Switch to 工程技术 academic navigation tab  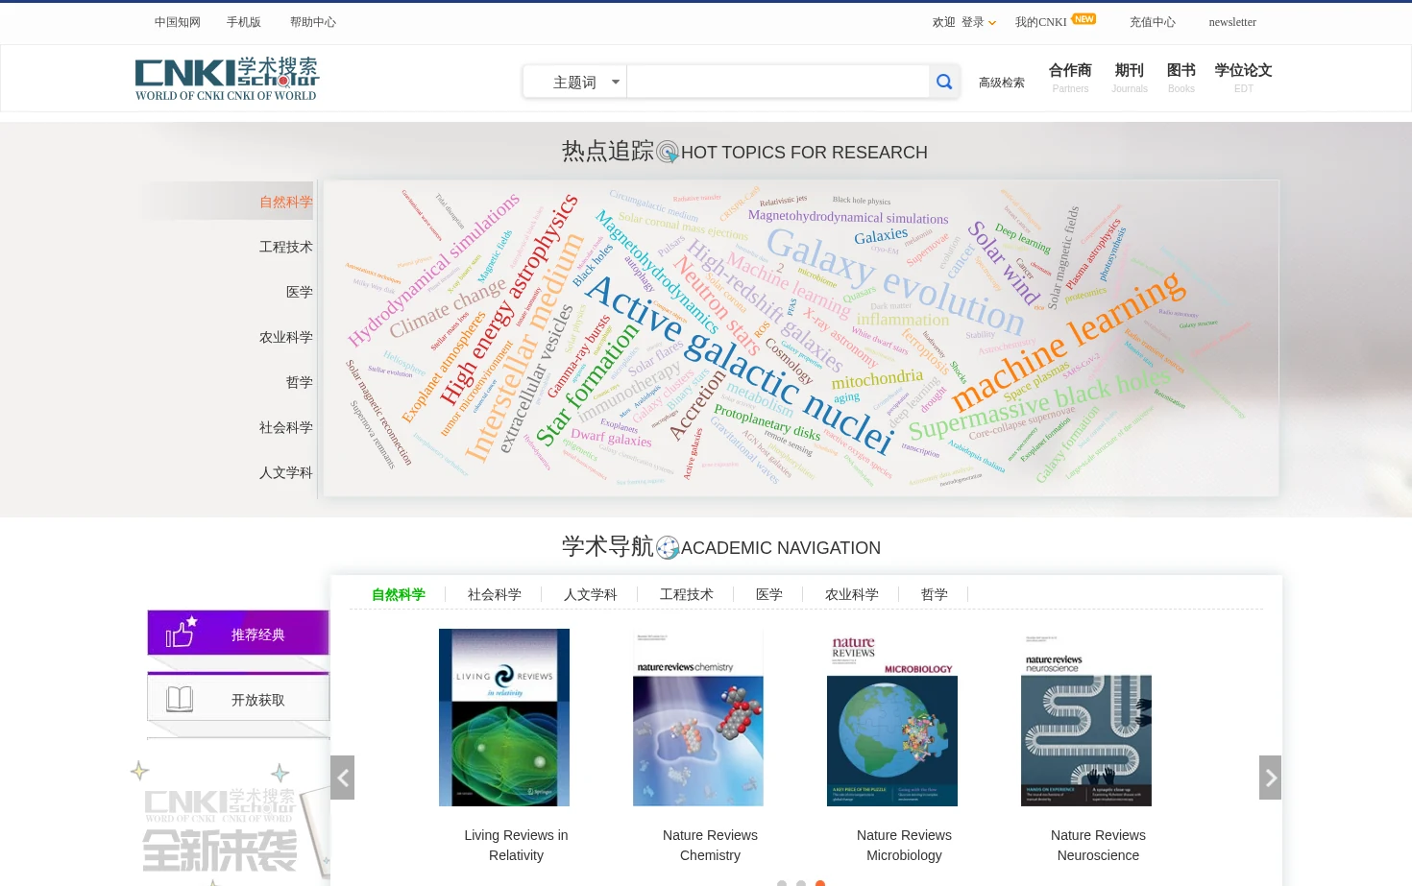(687, 594)
